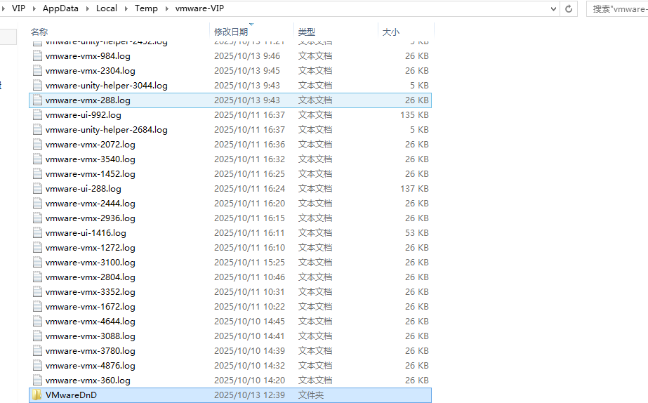
Task: Select the file name vmware-vmx-984.log
Action: (x=88, y=55)
